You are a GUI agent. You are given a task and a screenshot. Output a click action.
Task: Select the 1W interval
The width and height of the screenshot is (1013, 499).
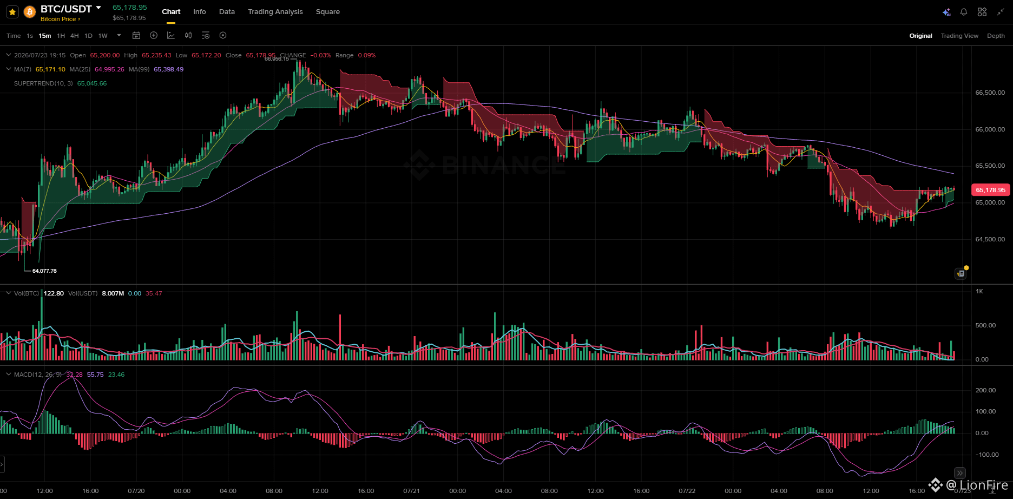pyautogui.click(x=103, y=36)
